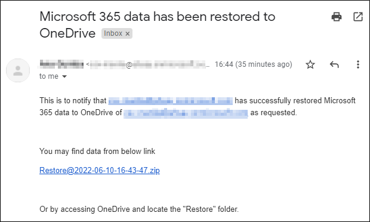Open the email in a new window
This screenshot has height=222, width=370.
(x=357, y=17)
